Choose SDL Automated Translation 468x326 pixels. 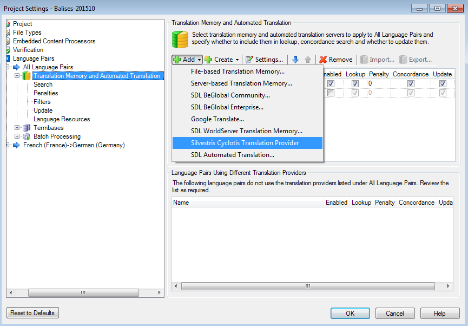click(x=247, y=155)
